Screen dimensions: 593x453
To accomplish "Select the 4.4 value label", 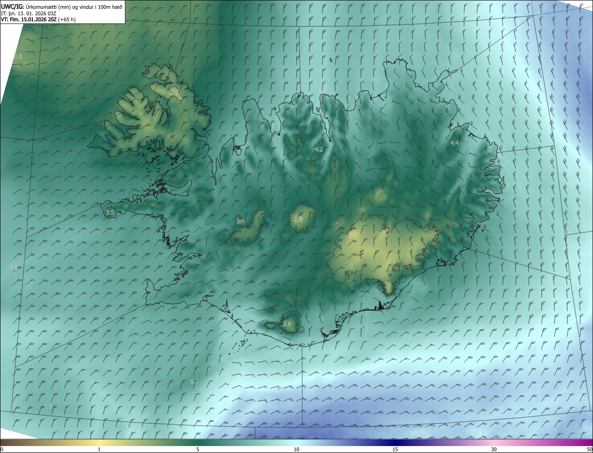I will 454,143.
